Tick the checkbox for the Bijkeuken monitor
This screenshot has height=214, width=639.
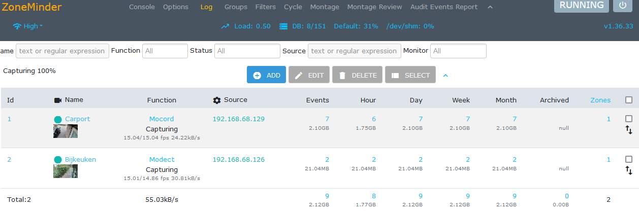(x=629, y=159)
